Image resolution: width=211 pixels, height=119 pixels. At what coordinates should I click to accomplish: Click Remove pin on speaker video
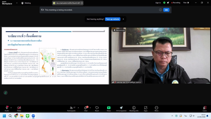pyautogui.click(x=119, y=30)
